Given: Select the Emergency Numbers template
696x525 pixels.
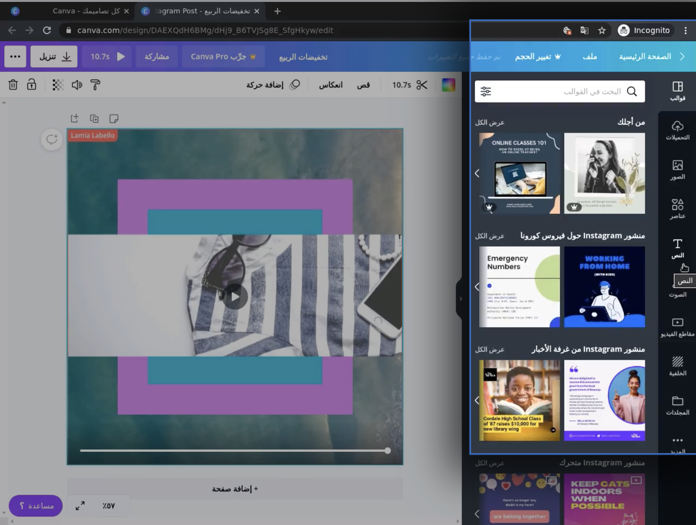Looking at the screenshot, I should coord(519,287).
